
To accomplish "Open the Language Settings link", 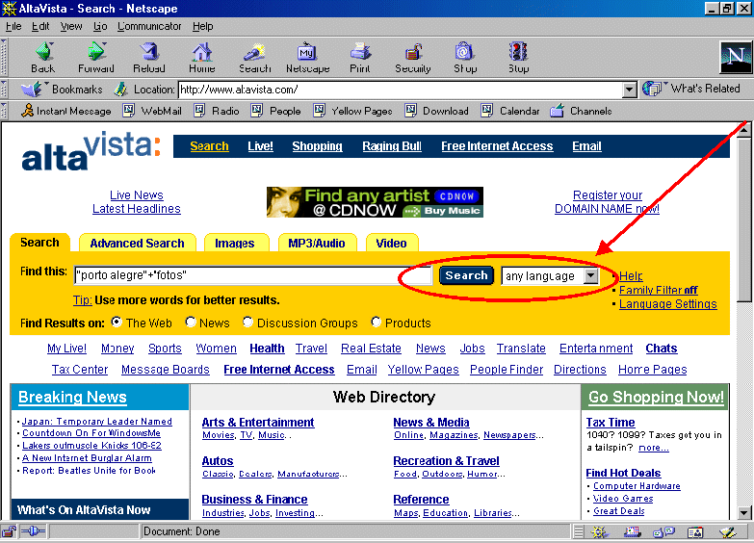I will [x=668, y=304].
